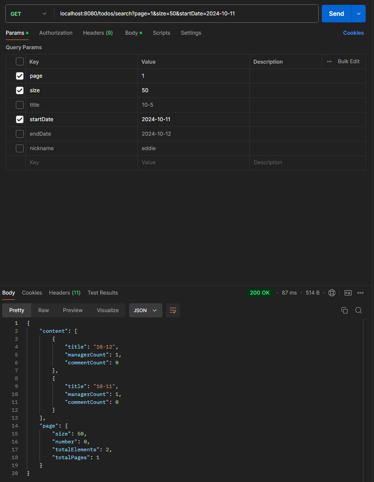Viewport: 374px width, 482px height.
Task: Toggle word wrap icon in response toolbar
Action: point(173,310)
